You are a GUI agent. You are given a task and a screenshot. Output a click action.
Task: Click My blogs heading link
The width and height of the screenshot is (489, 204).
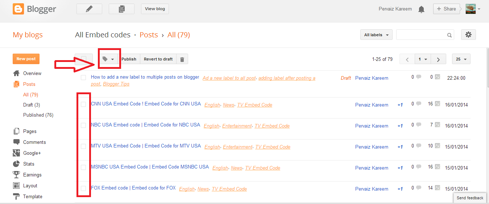(28, 35)
